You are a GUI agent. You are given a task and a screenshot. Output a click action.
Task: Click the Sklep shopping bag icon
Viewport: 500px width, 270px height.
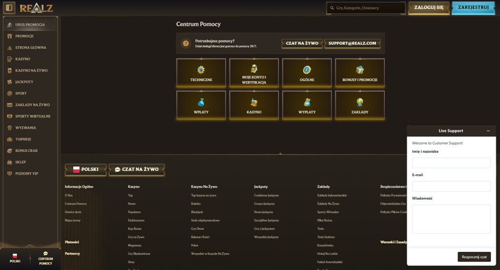pos(10,162)
